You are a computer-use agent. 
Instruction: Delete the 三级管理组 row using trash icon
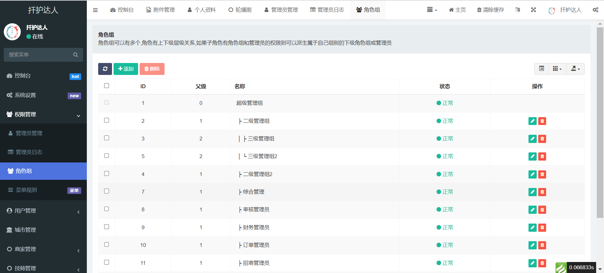(542, 139)
